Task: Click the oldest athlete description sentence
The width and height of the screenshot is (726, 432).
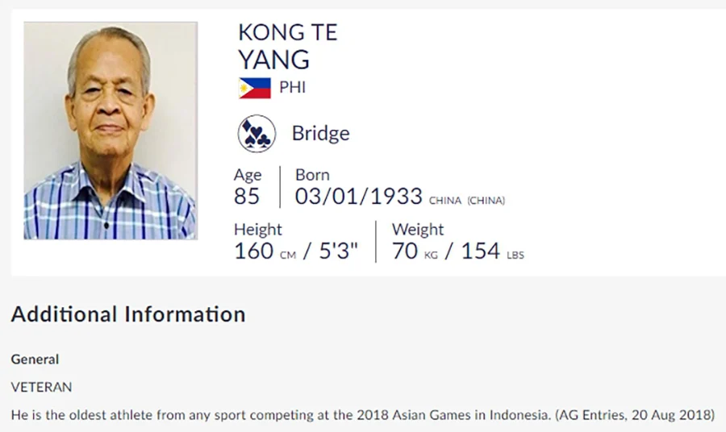Action: tap(363, 415)
